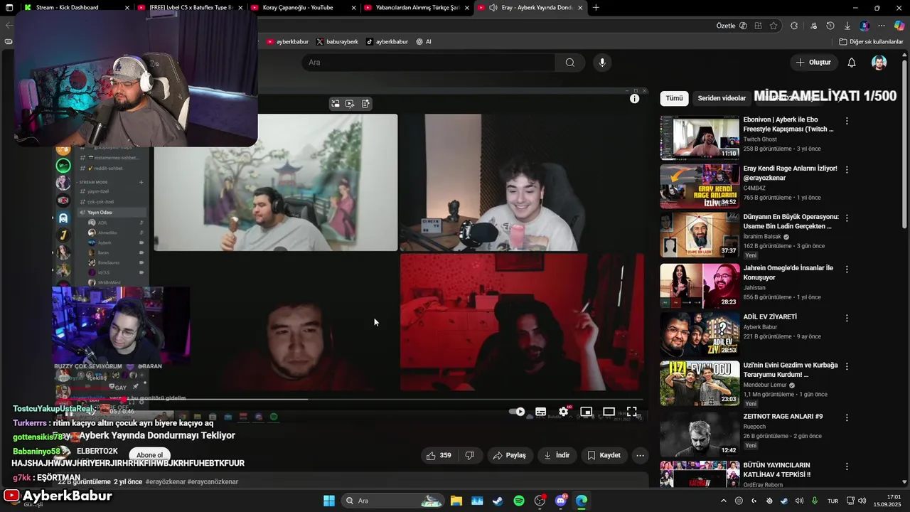This screenshot has height=512, width=910.
Task: Click Abone ol subscribe button
Action: (x=150, y=455)
